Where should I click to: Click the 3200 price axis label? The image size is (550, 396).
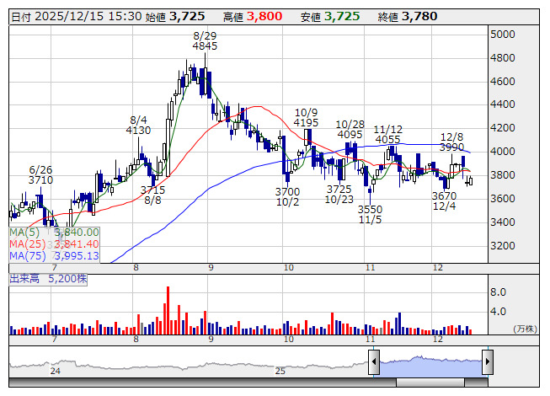pos(503,245)
